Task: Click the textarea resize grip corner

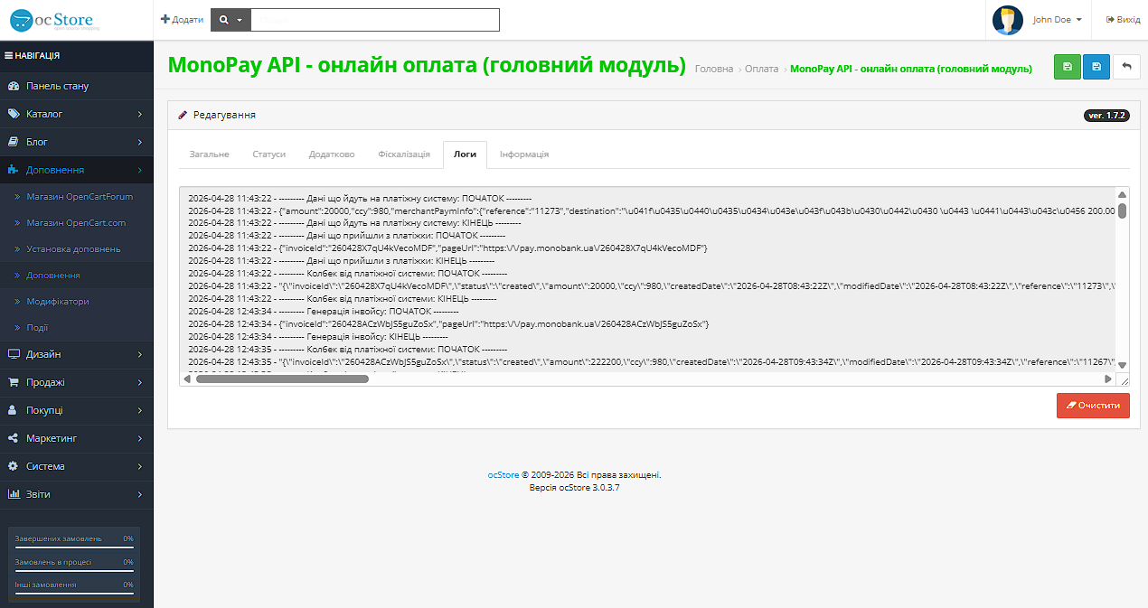Action: [x=1123, y=379]
